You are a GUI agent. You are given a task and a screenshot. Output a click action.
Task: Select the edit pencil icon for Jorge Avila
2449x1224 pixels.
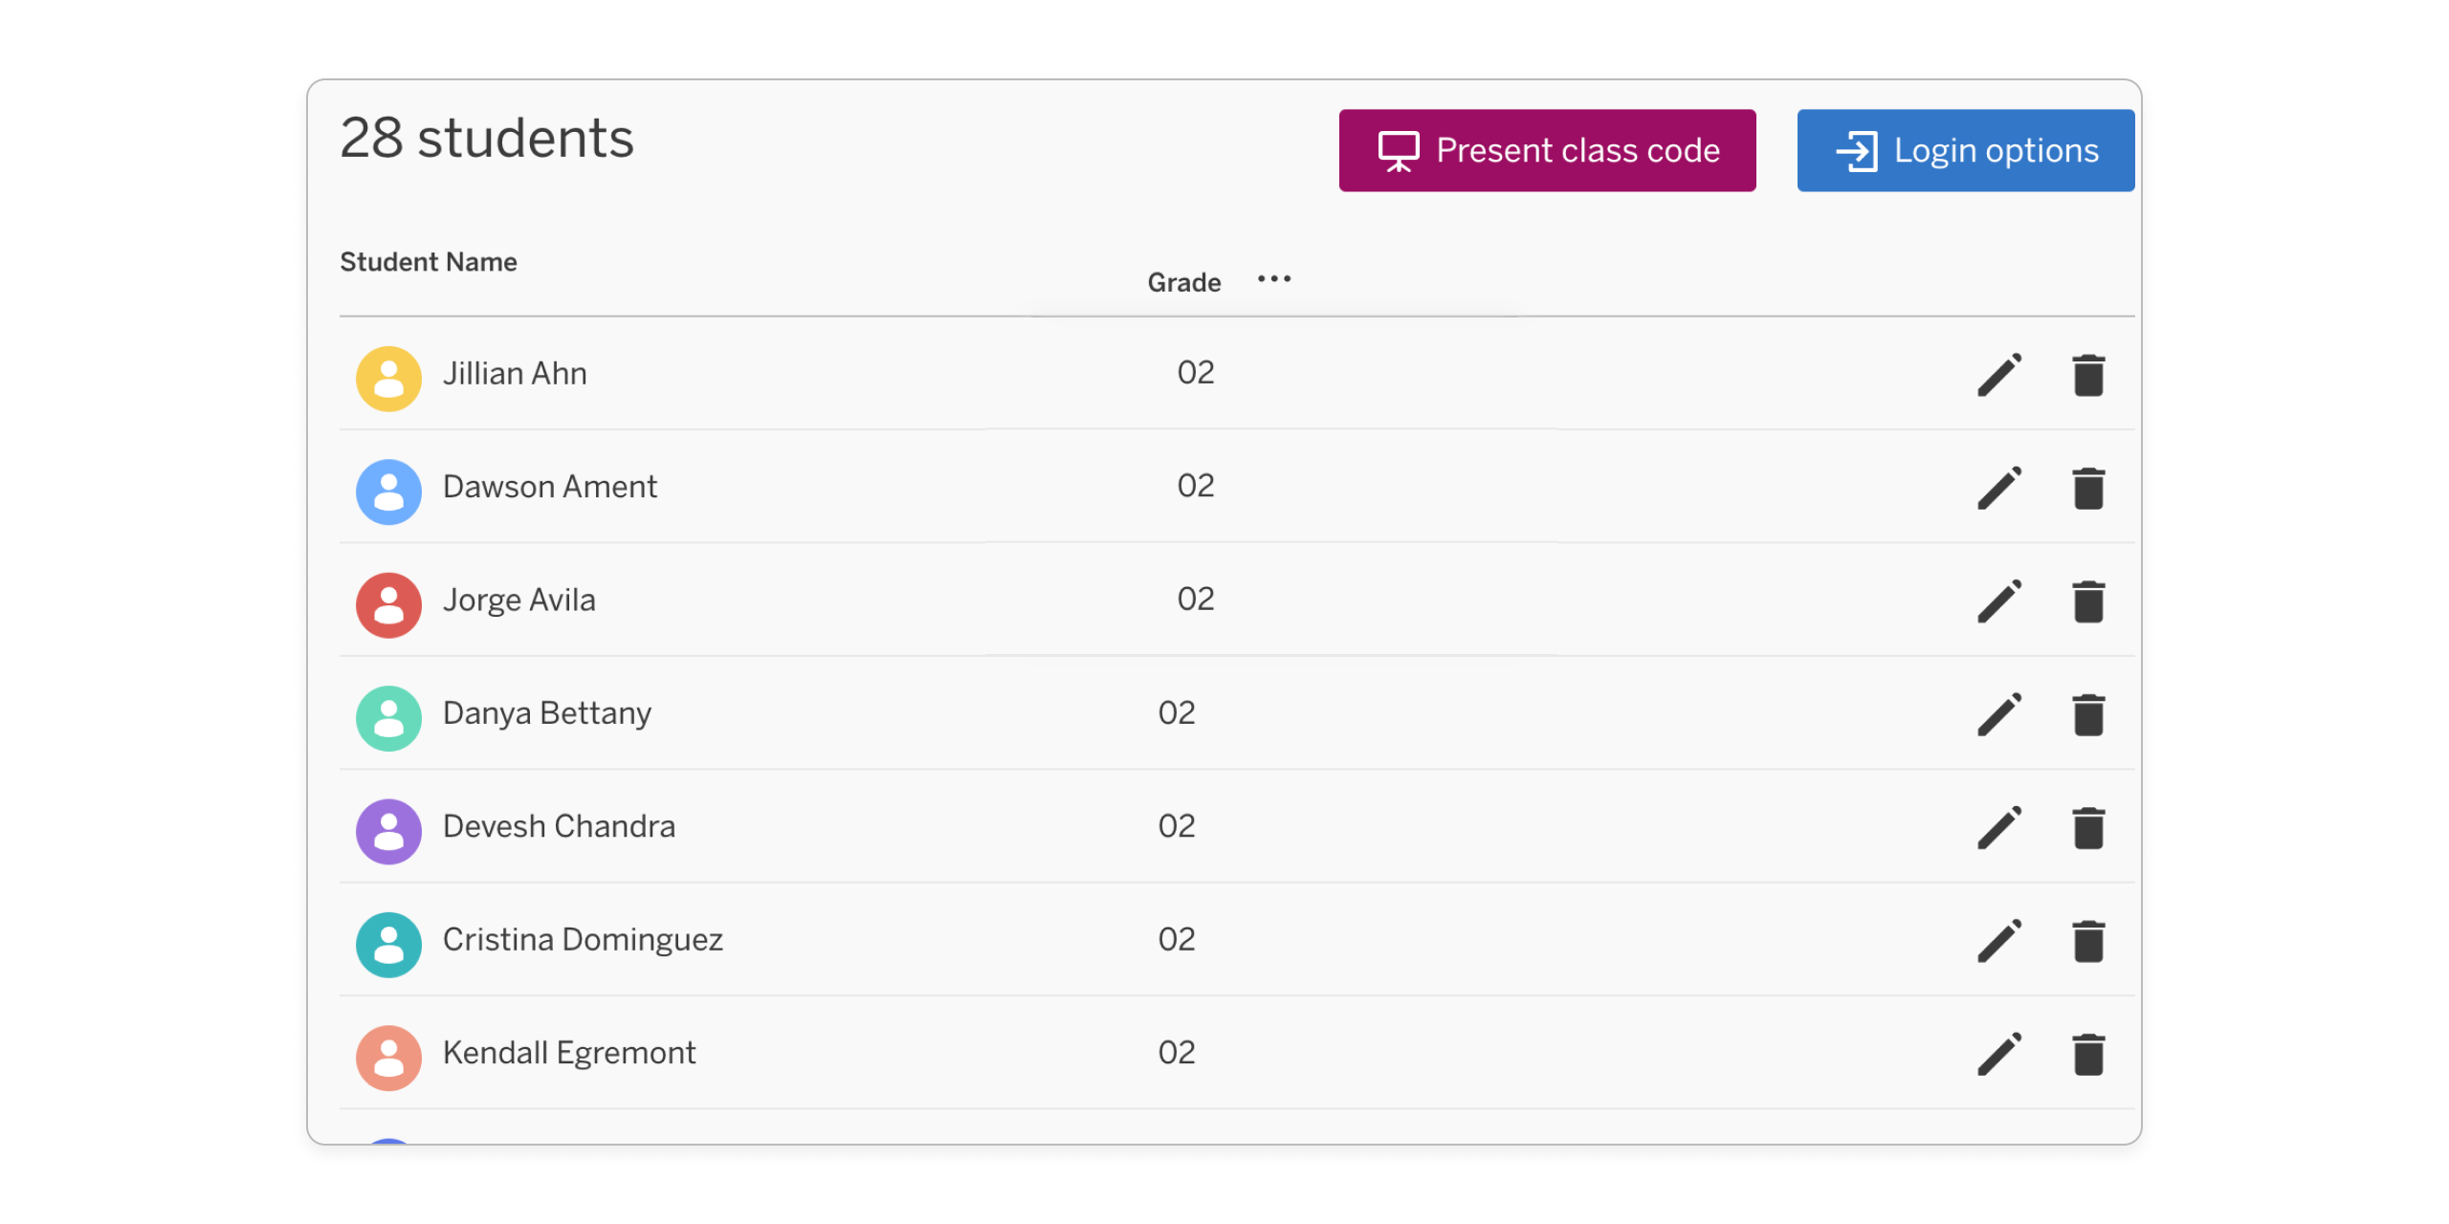point(1999,601)
